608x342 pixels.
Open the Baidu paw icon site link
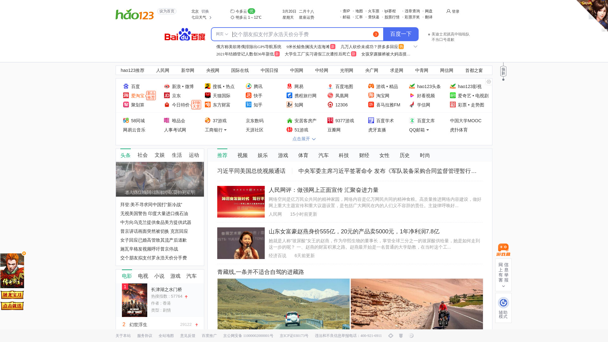[x=126, y=86]
